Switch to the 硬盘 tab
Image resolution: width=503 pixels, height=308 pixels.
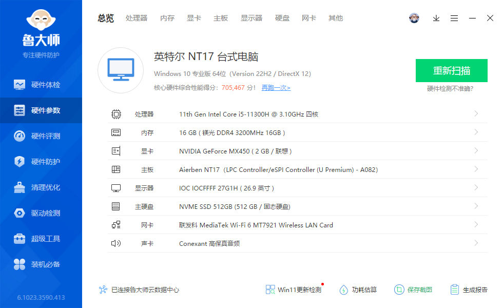(x=282, y=18)
